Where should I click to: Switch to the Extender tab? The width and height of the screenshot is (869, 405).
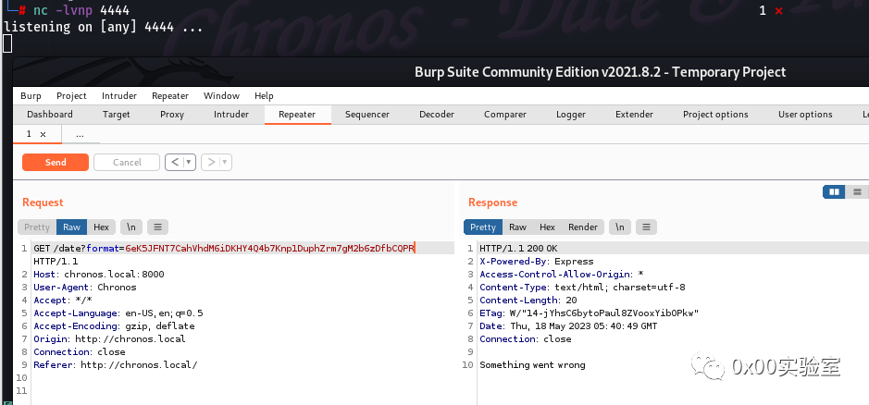[x=634, y=114]
